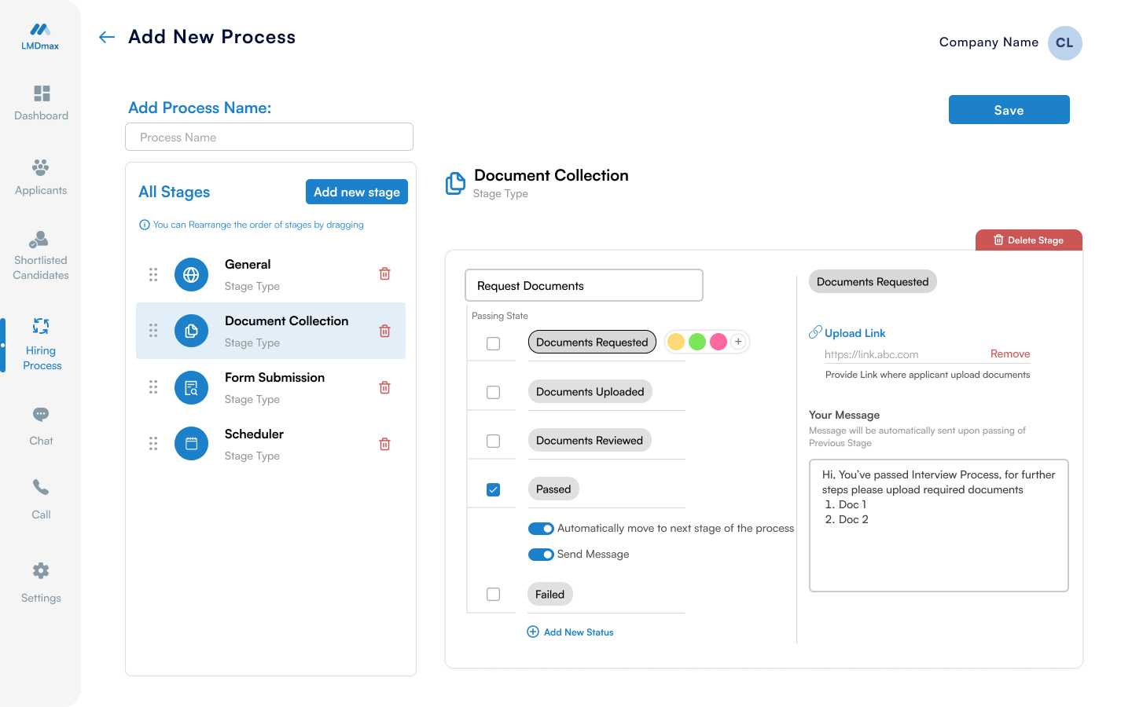Screen dimensions: 1132x707
Task: Turn off the Send Message toggle
Action: 541,555
